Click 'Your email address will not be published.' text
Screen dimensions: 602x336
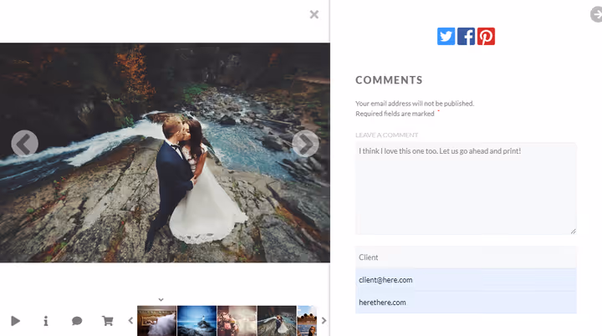coord(415,104)
